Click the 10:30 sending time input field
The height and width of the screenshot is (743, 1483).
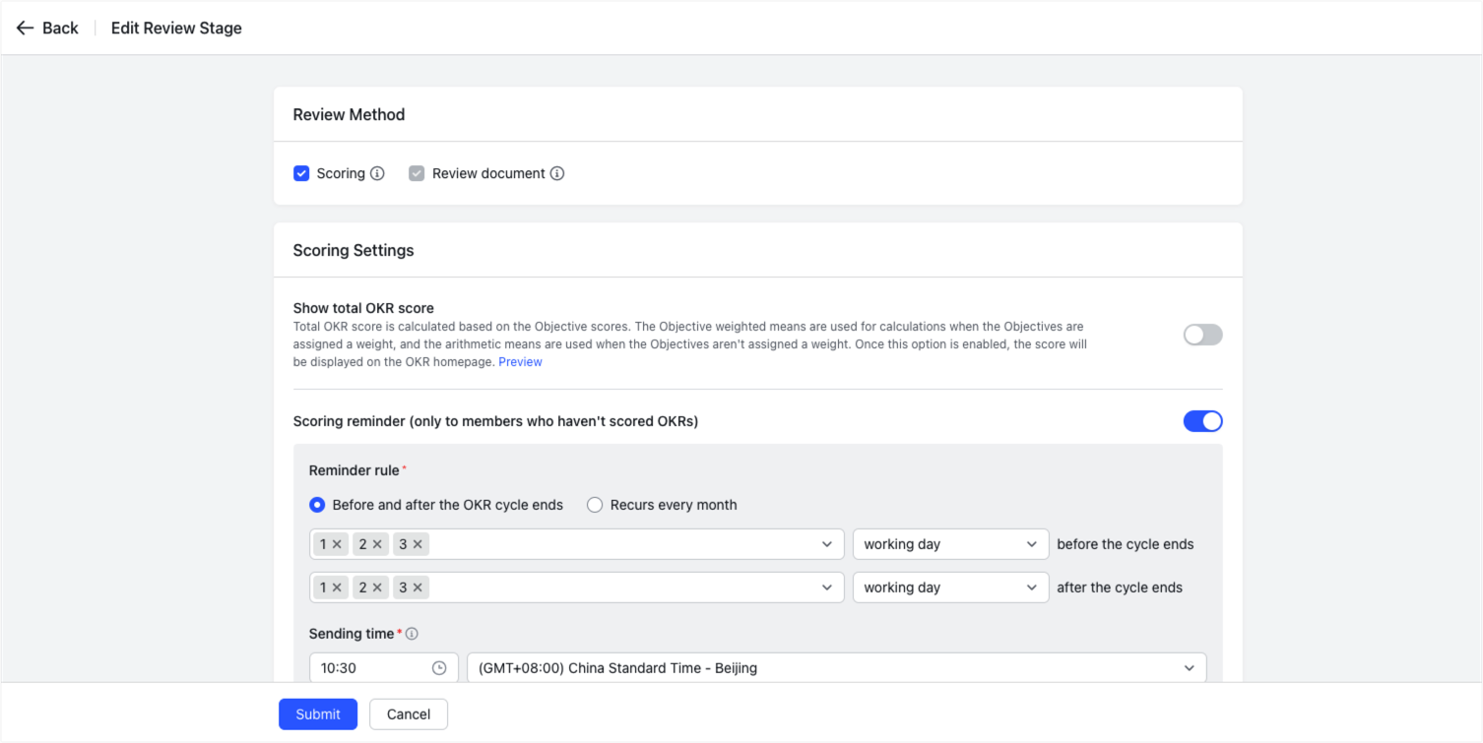click(364, 667)
